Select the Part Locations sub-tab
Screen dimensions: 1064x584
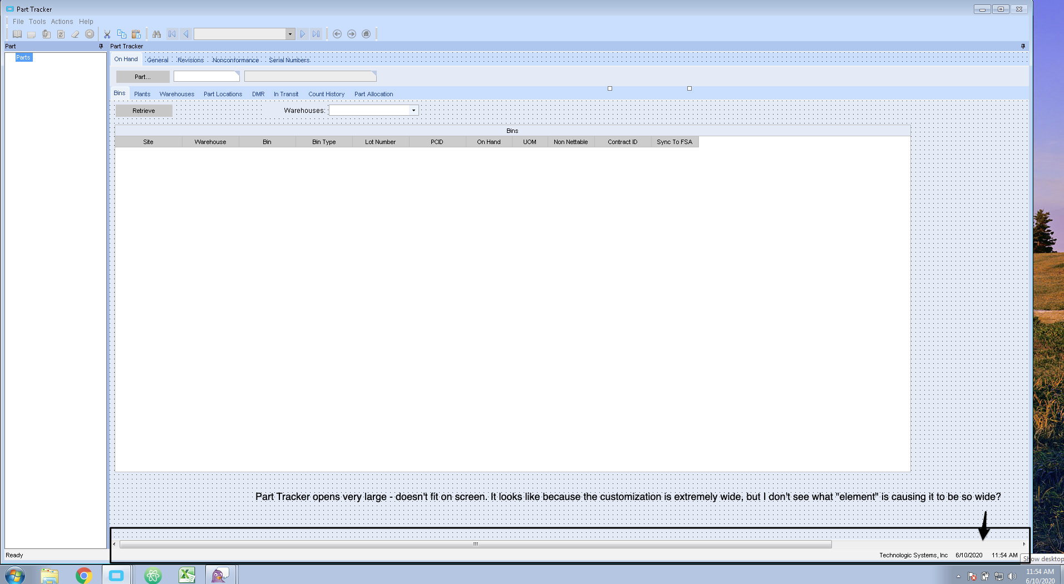pyautogui.click(x=223, y=94)
